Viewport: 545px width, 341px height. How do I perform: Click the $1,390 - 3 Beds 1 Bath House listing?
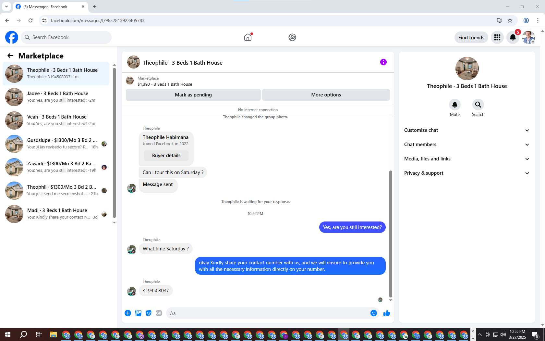[x=165, y=84]
